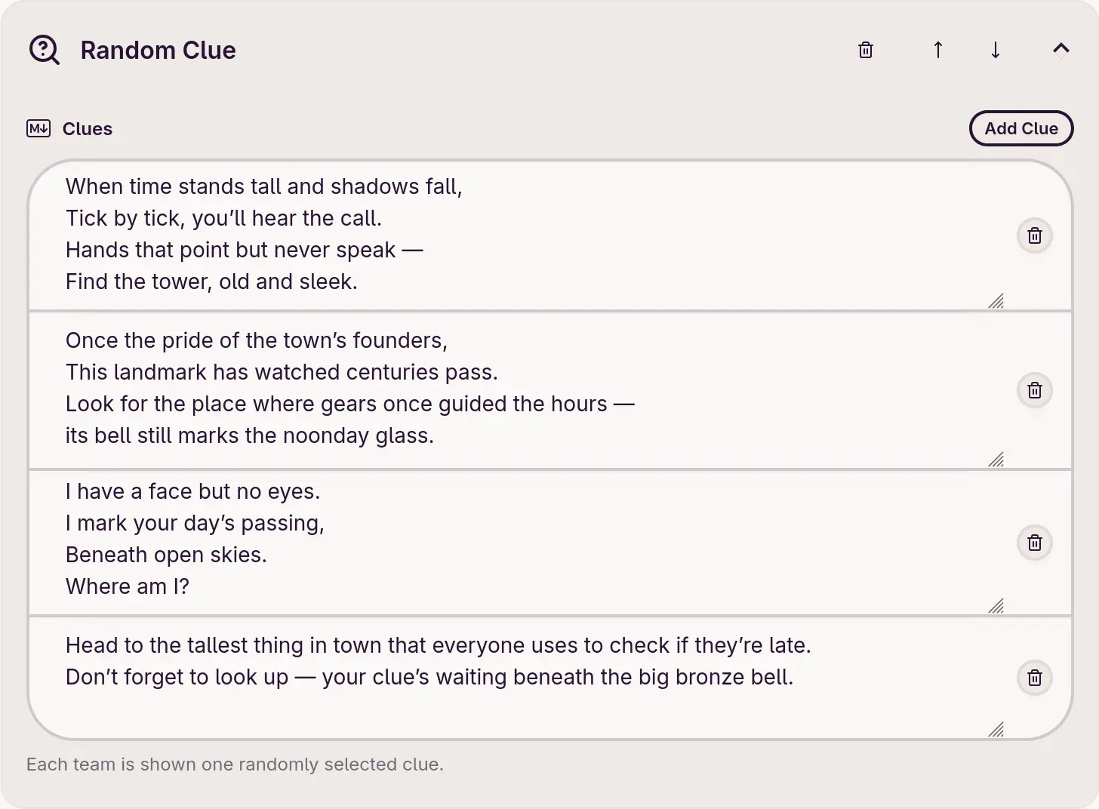Delete the Random Clue block

coord(866,50)
